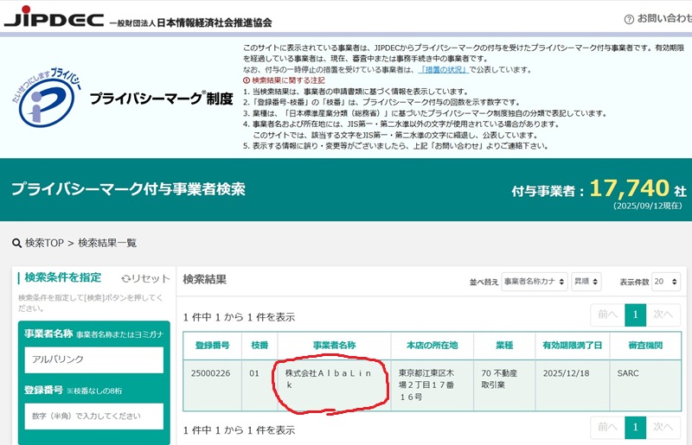Open the 事業者名称カナ sort dropdown
The image size is (692, 445).
[534, 282]
